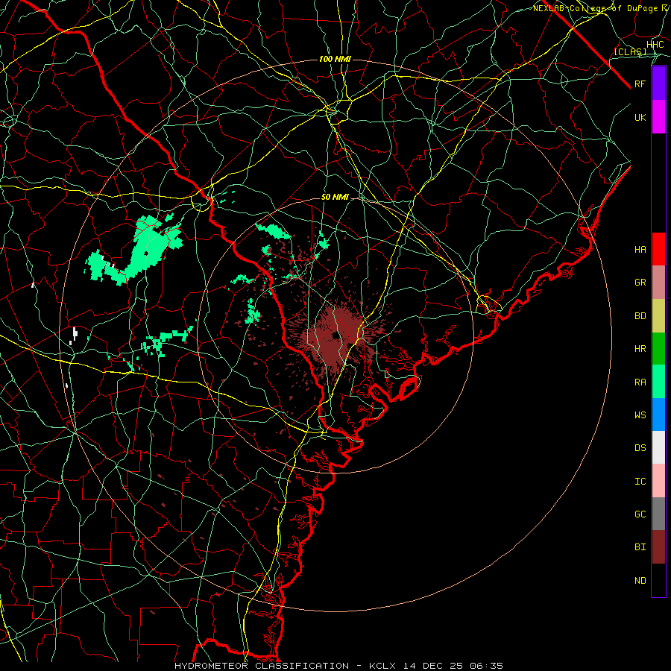
Task: Click the RA light-green legend swatch
Action: 658,382
